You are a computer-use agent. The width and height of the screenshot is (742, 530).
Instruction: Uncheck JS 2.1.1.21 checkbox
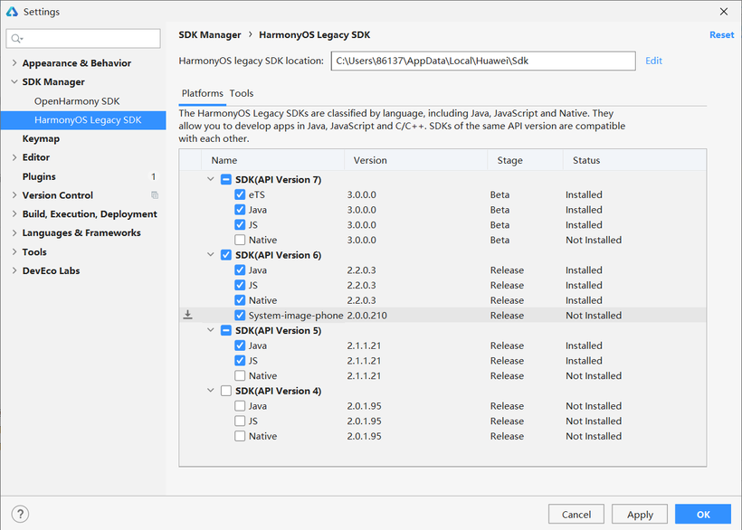pos(240,361)
